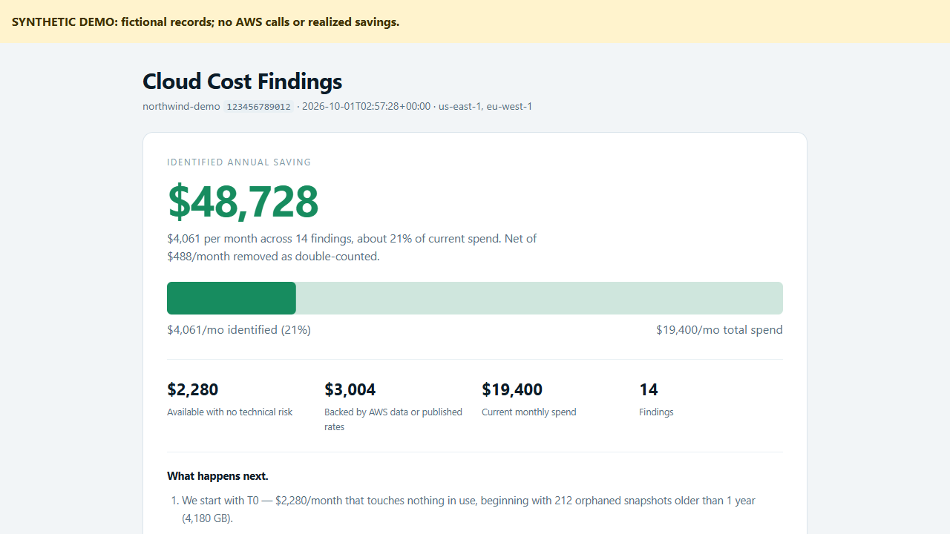Click the $19,400/mo total spend label
Screen dimensions: 950x534
pyautogui.click(x=719, y=329)
